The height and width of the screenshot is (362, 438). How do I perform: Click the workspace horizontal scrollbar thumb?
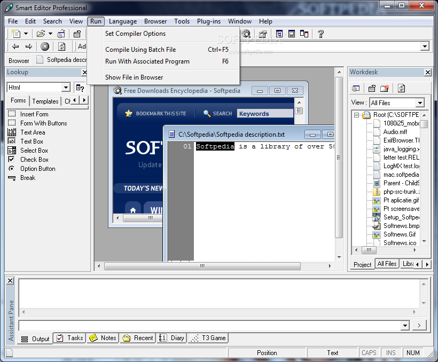click(202, 266)
